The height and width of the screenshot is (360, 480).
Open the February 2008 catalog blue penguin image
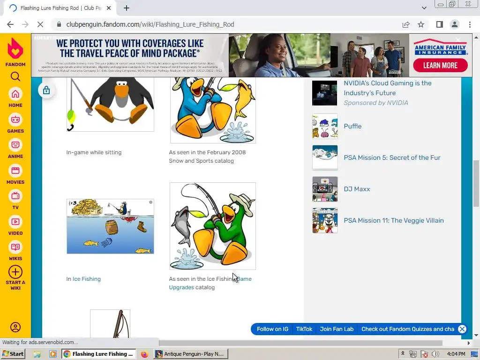(213, 110)
